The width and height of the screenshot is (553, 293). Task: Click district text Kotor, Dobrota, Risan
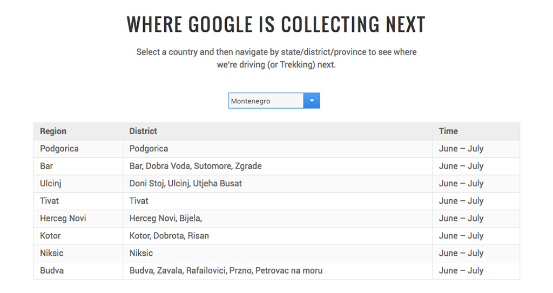tap(169, 236)
